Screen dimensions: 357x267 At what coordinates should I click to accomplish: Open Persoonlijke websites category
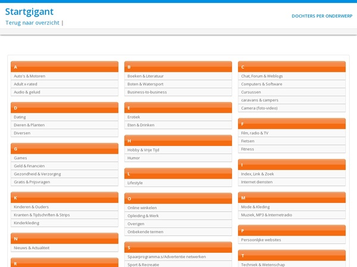pos(292,240)
